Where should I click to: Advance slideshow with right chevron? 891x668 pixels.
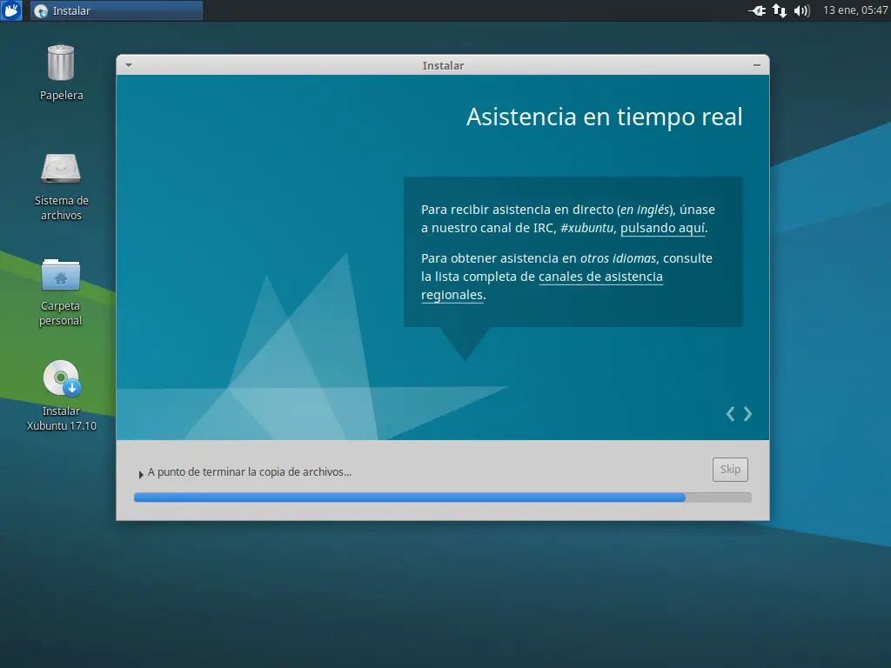pyautogui.click(x=747, y=414)
